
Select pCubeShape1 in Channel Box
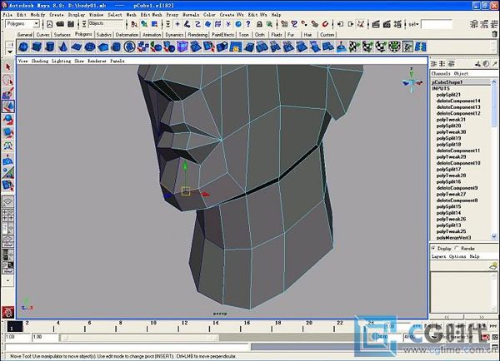(447, 82)
